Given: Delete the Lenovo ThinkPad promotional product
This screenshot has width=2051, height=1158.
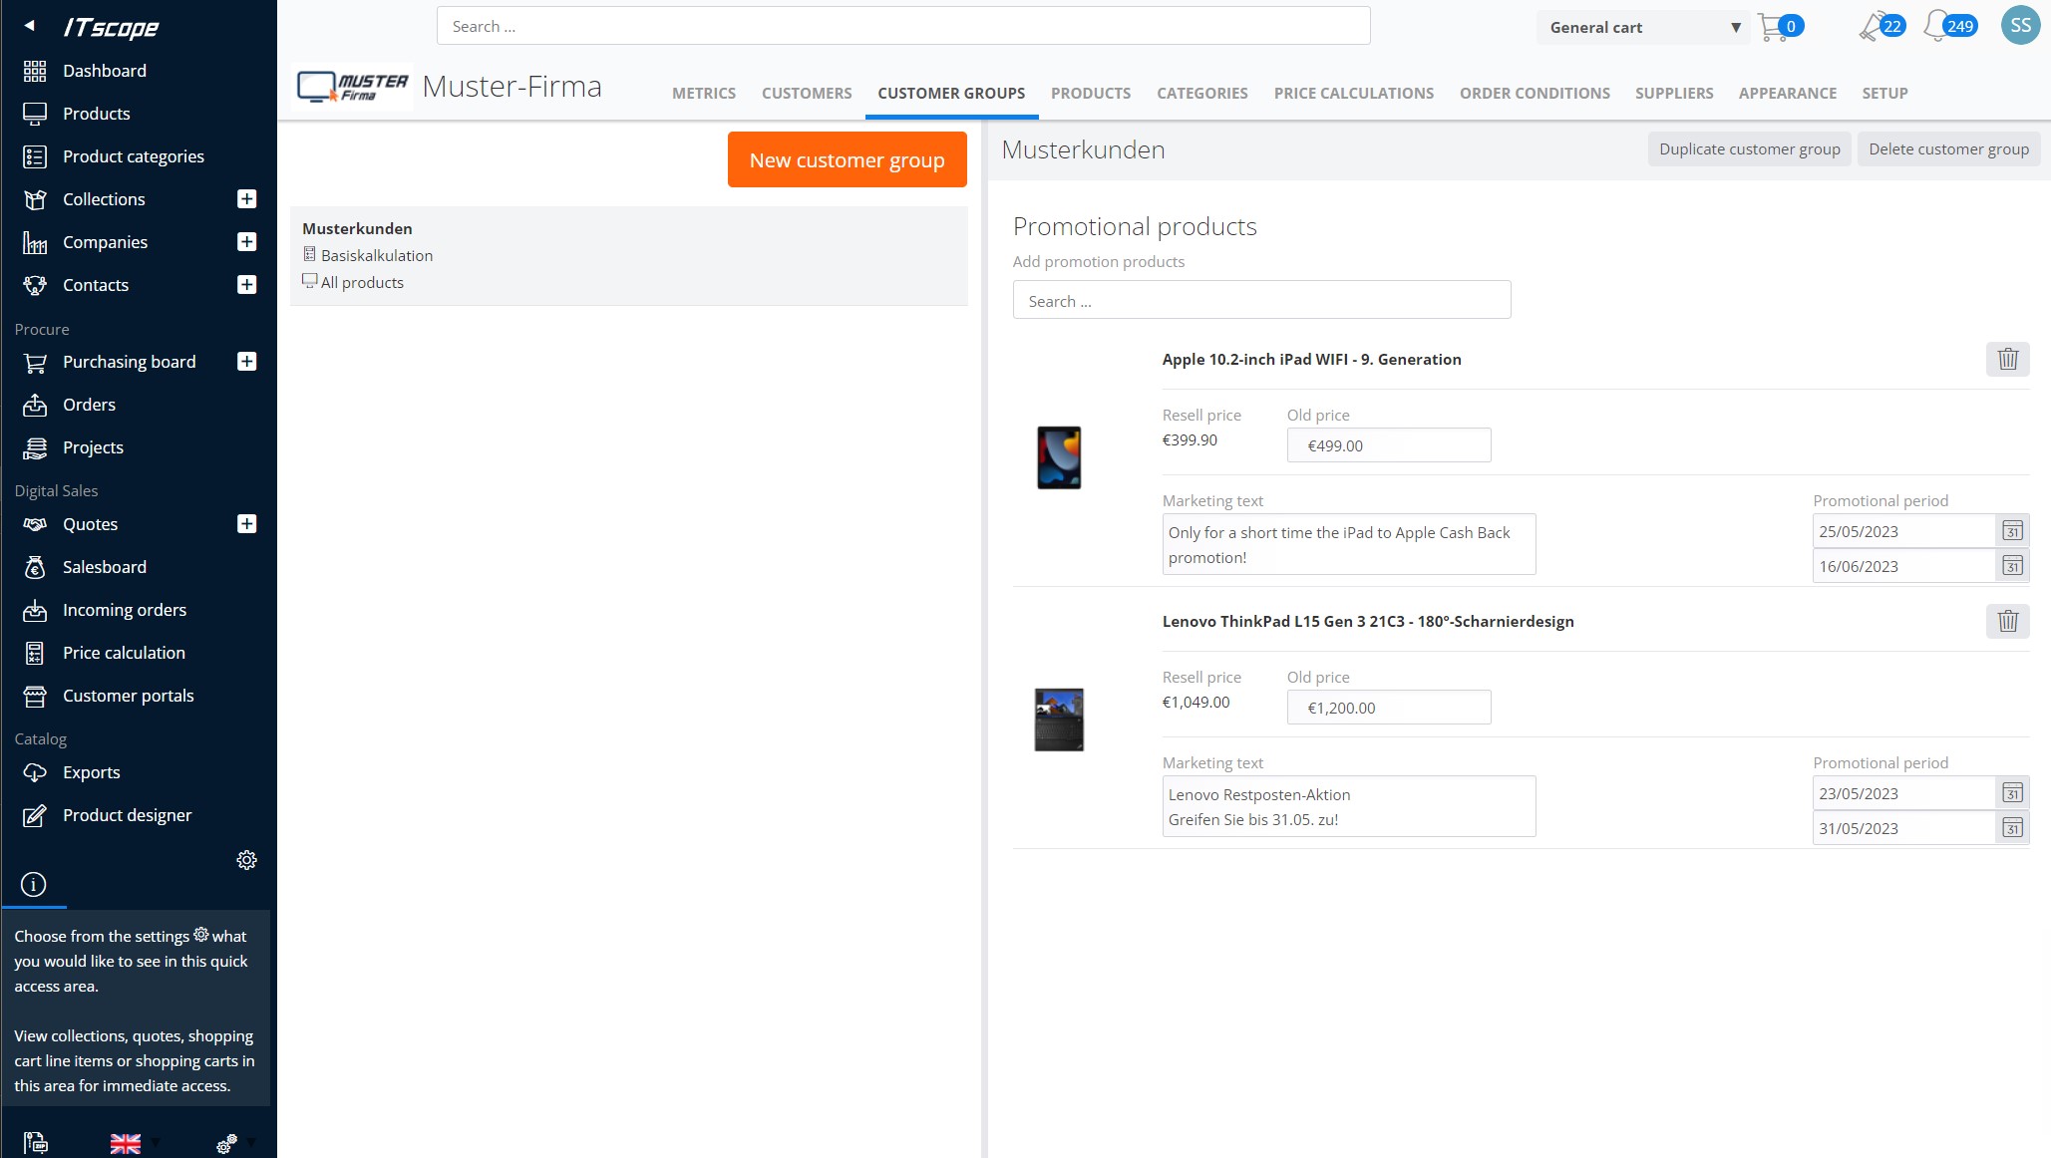Looking at the screenshot, I should click(2007, 621).
